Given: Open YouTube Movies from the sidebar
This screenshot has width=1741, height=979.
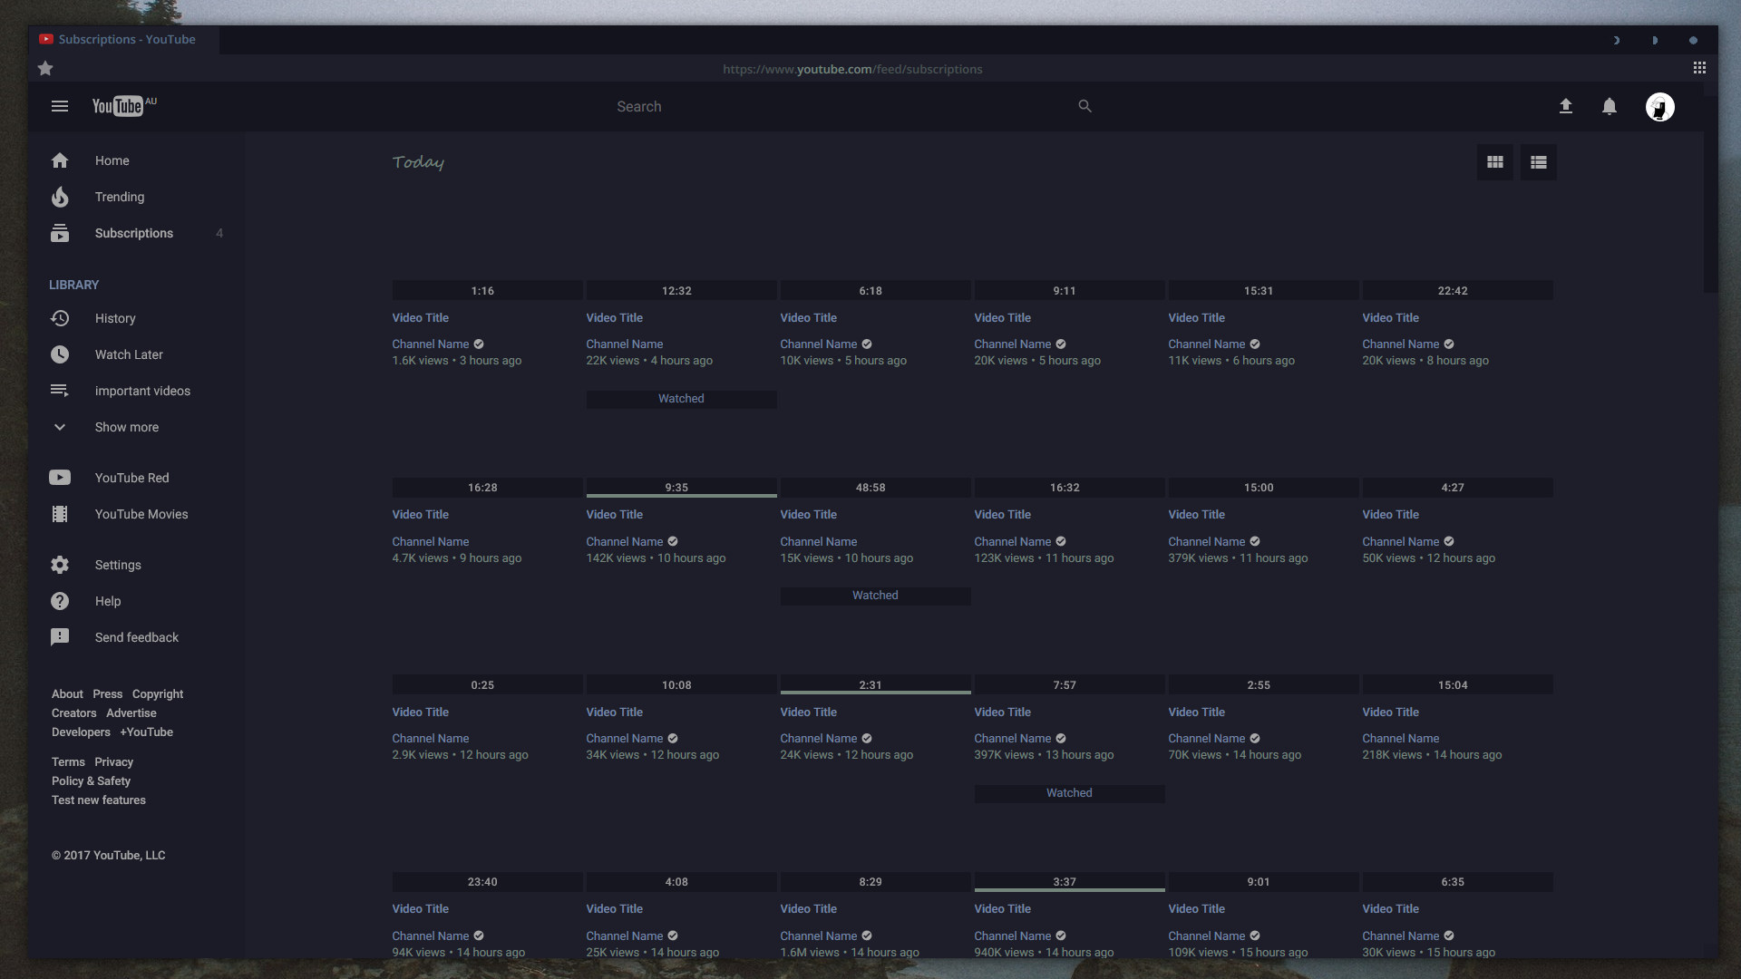Looking at the screenshot, I should (141, 514).
